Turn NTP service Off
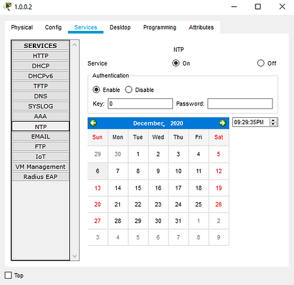Viewport: 294px width, 285px height. click(261, 63)
